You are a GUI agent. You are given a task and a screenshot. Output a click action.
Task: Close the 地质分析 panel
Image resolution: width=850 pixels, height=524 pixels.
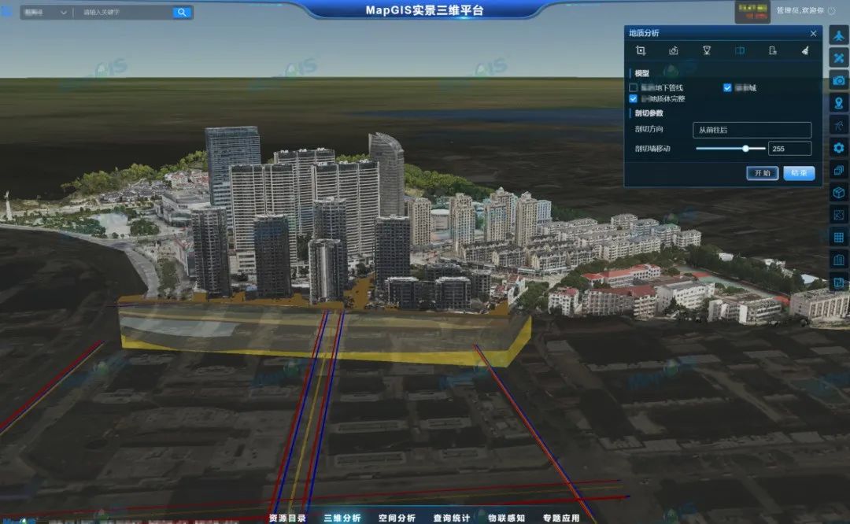(813, 33)
